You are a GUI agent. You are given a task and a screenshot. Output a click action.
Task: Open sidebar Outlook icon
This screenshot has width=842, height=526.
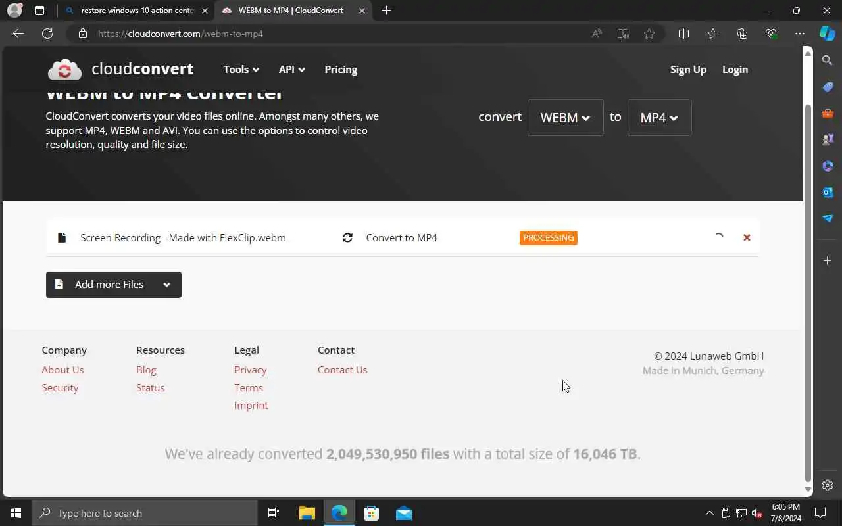coord(828,192)
